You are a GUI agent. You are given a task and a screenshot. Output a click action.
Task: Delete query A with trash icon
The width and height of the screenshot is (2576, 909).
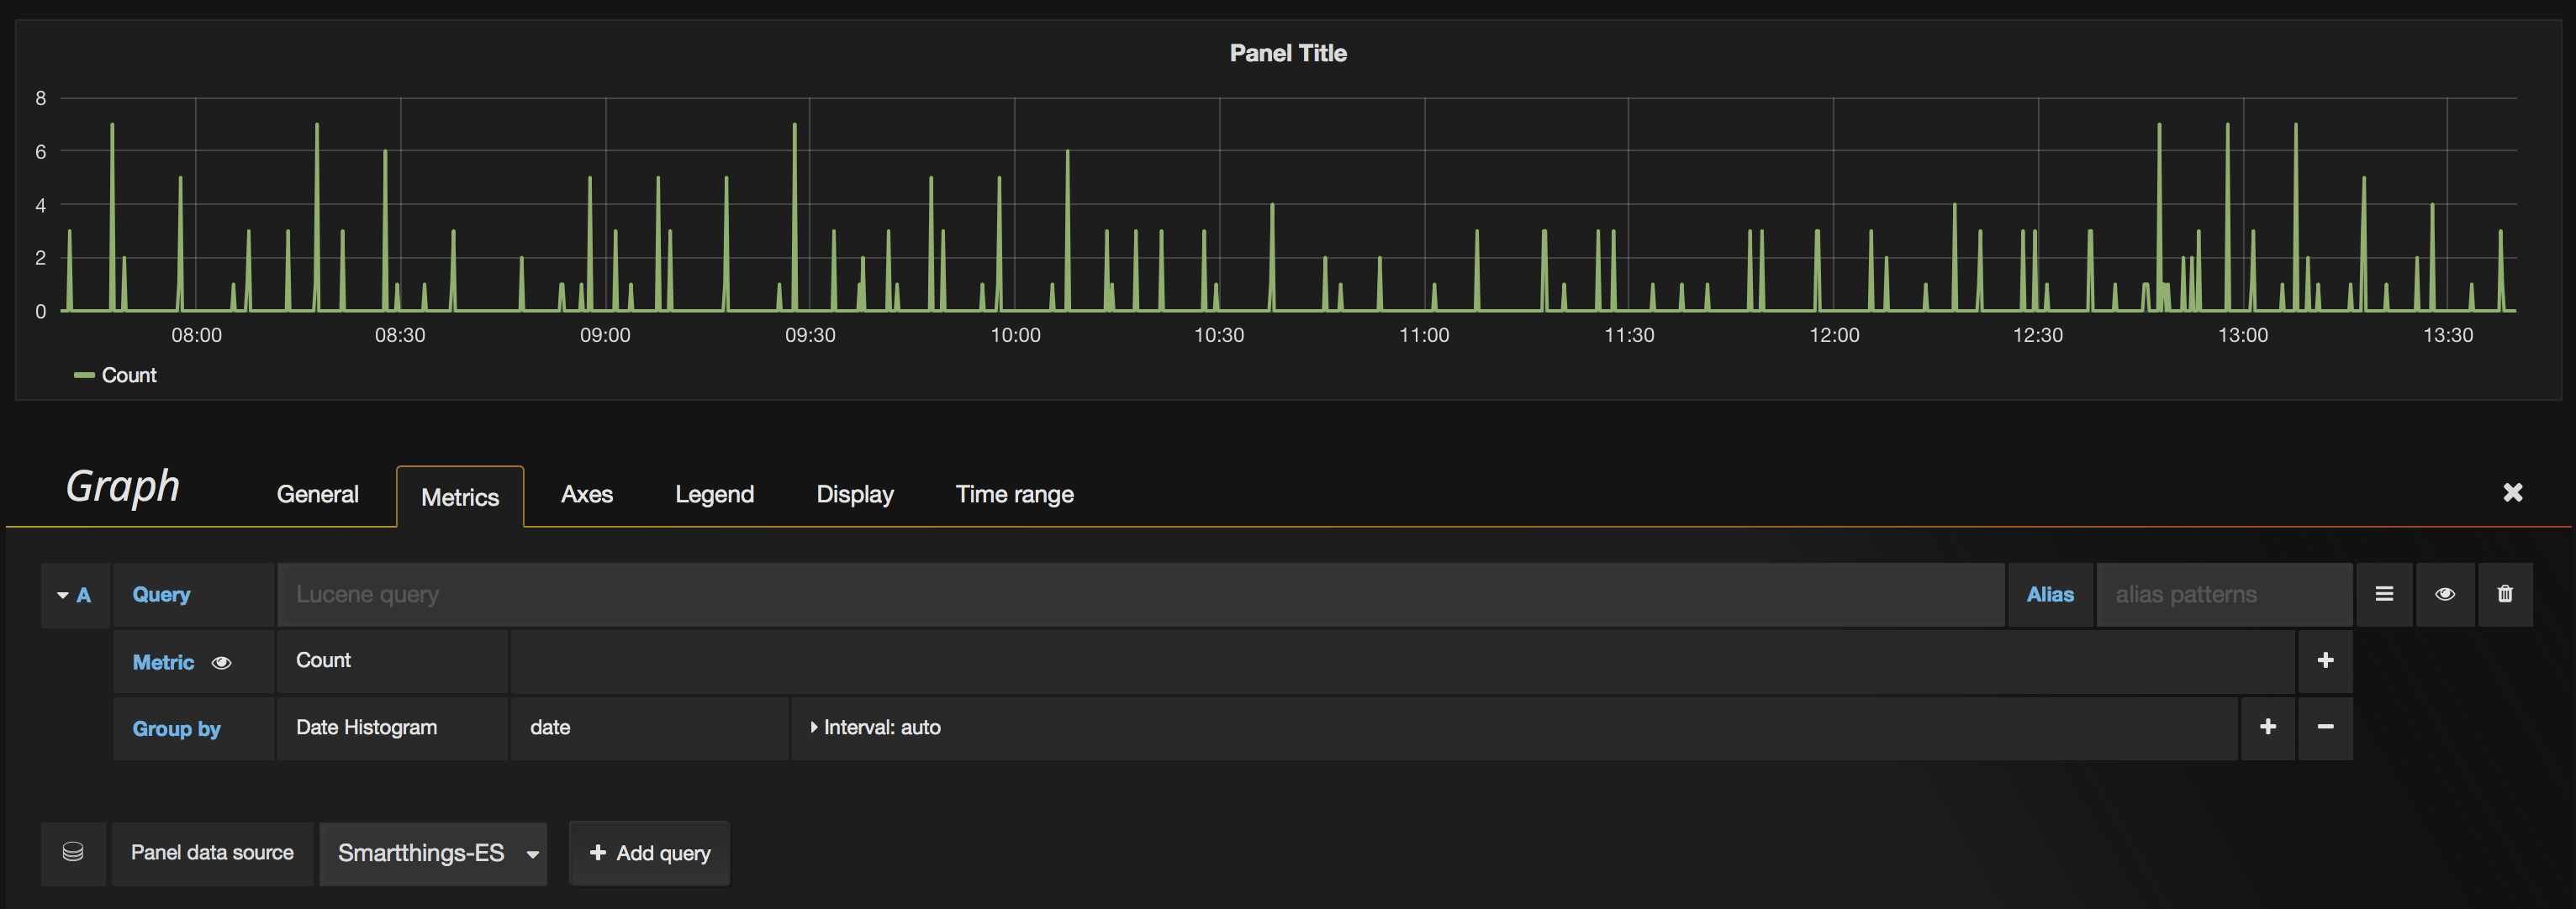2505,594
